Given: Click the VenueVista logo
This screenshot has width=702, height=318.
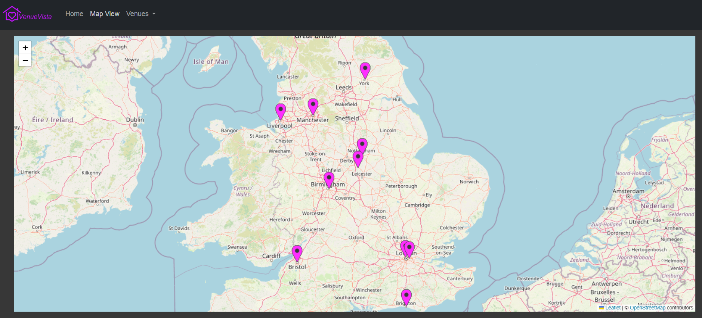Looking at the screenshot, I should 27,14.
